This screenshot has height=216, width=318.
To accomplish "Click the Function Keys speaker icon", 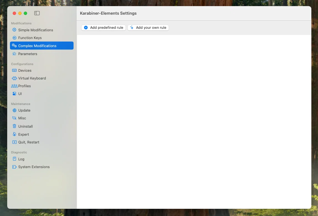I will tap(14, 38).
